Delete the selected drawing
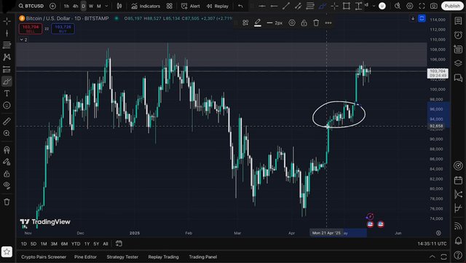 click(x=316, y=23)
